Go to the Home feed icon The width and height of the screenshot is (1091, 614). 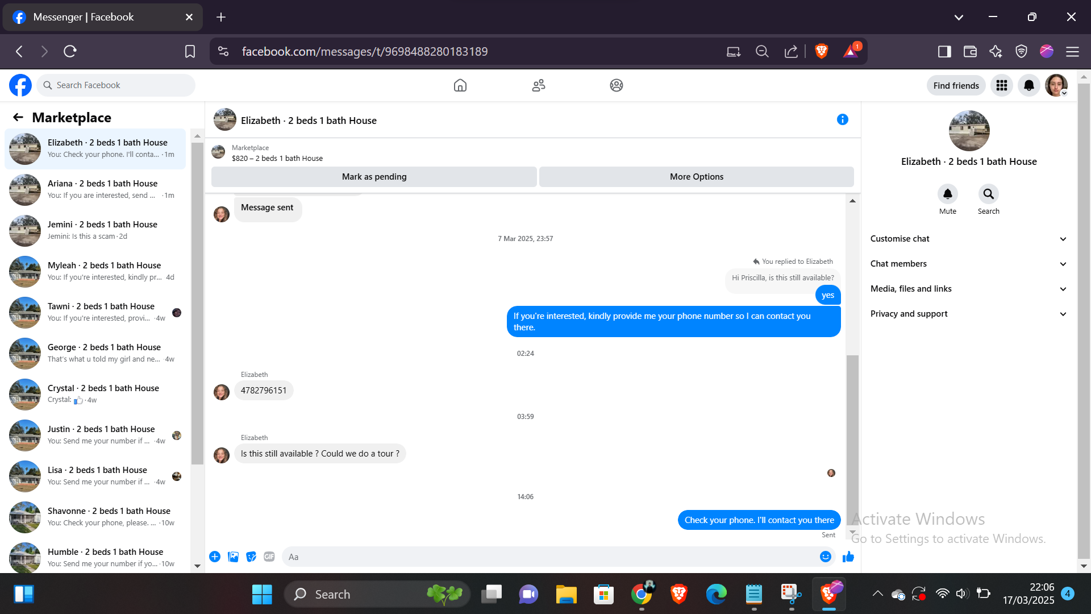pyautogui.click(x=460, y=85)
